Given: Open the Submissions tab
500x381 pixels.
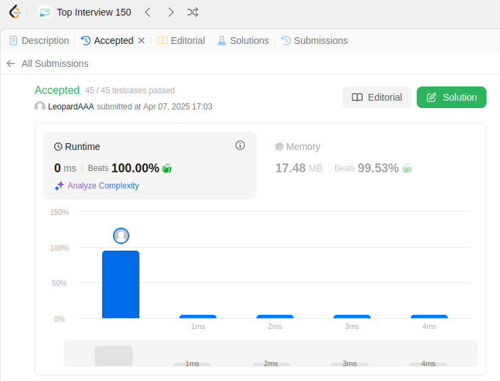Looking at the screenshot, I should coord(315,41).
